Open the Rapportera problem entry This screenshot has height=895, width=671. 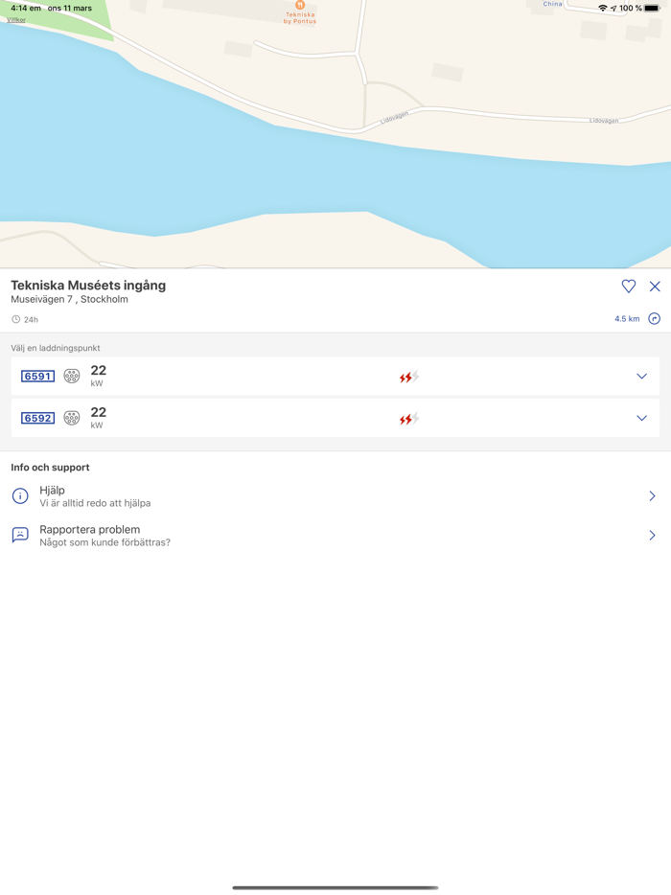point(335,535)
